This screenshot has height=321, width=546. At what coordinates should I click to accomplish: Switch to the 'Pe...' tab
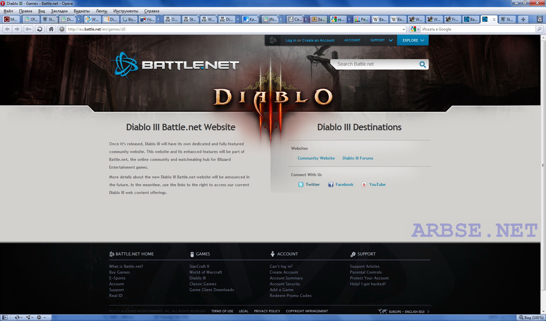pyautogui.click(x=361, y=19)
